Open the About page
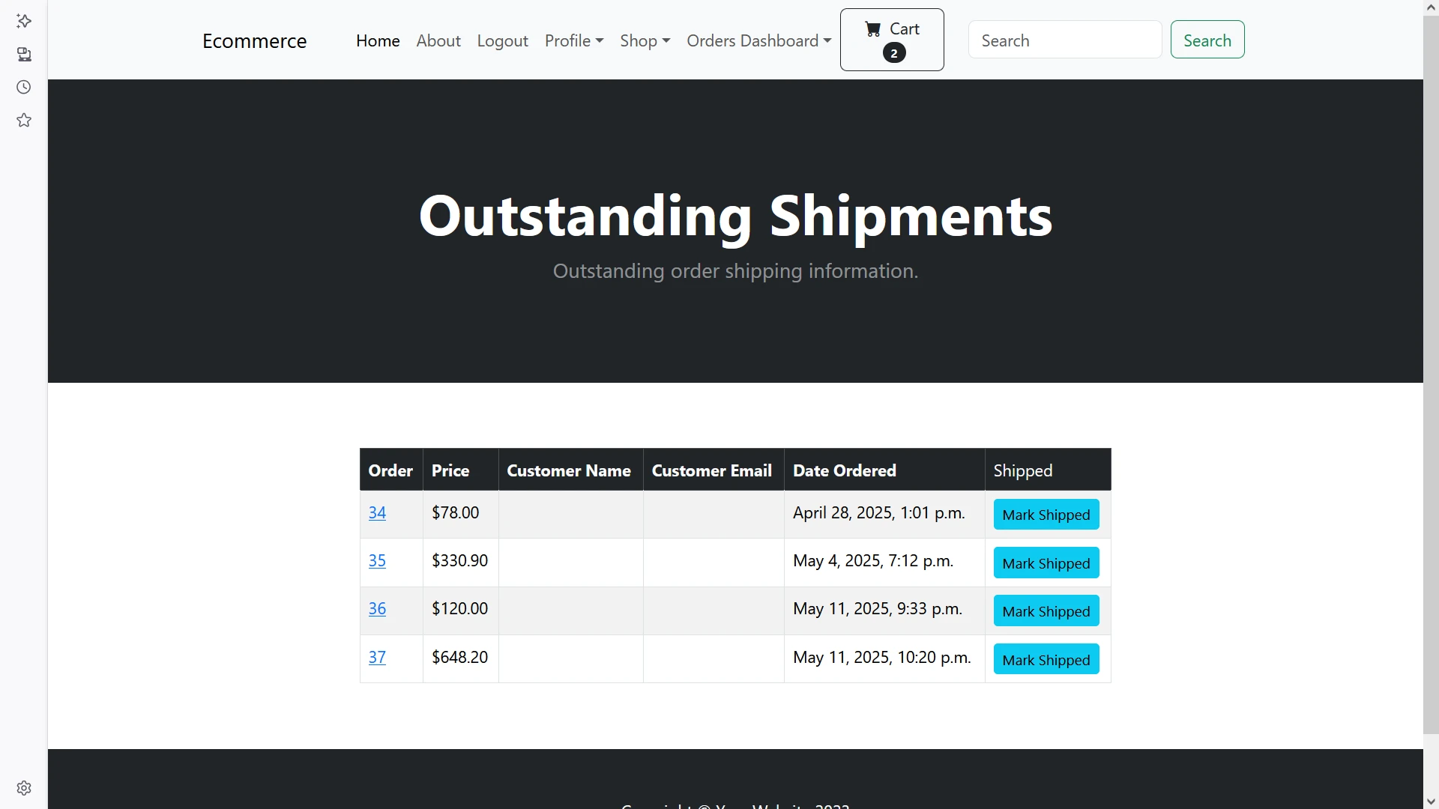The height and width of the screenshot is (809, 1439). pyautogui.click(x=438, y=40)
